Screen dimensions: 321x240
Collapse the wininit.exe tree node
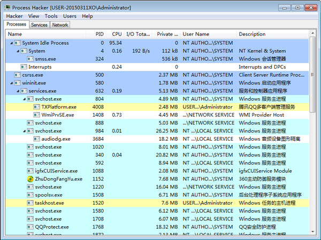[x=11, y=83]
